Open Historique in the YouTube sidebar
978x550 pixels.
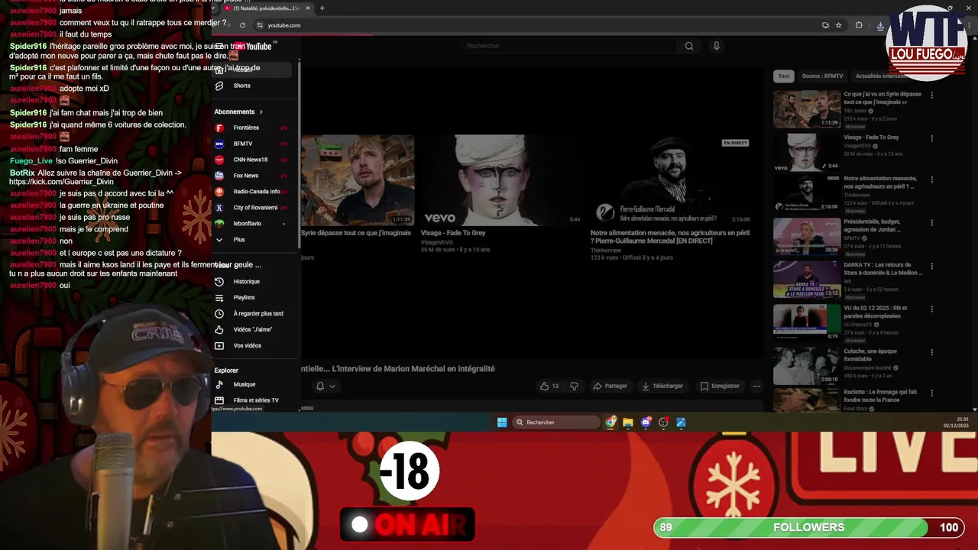(x=251, y=281)
